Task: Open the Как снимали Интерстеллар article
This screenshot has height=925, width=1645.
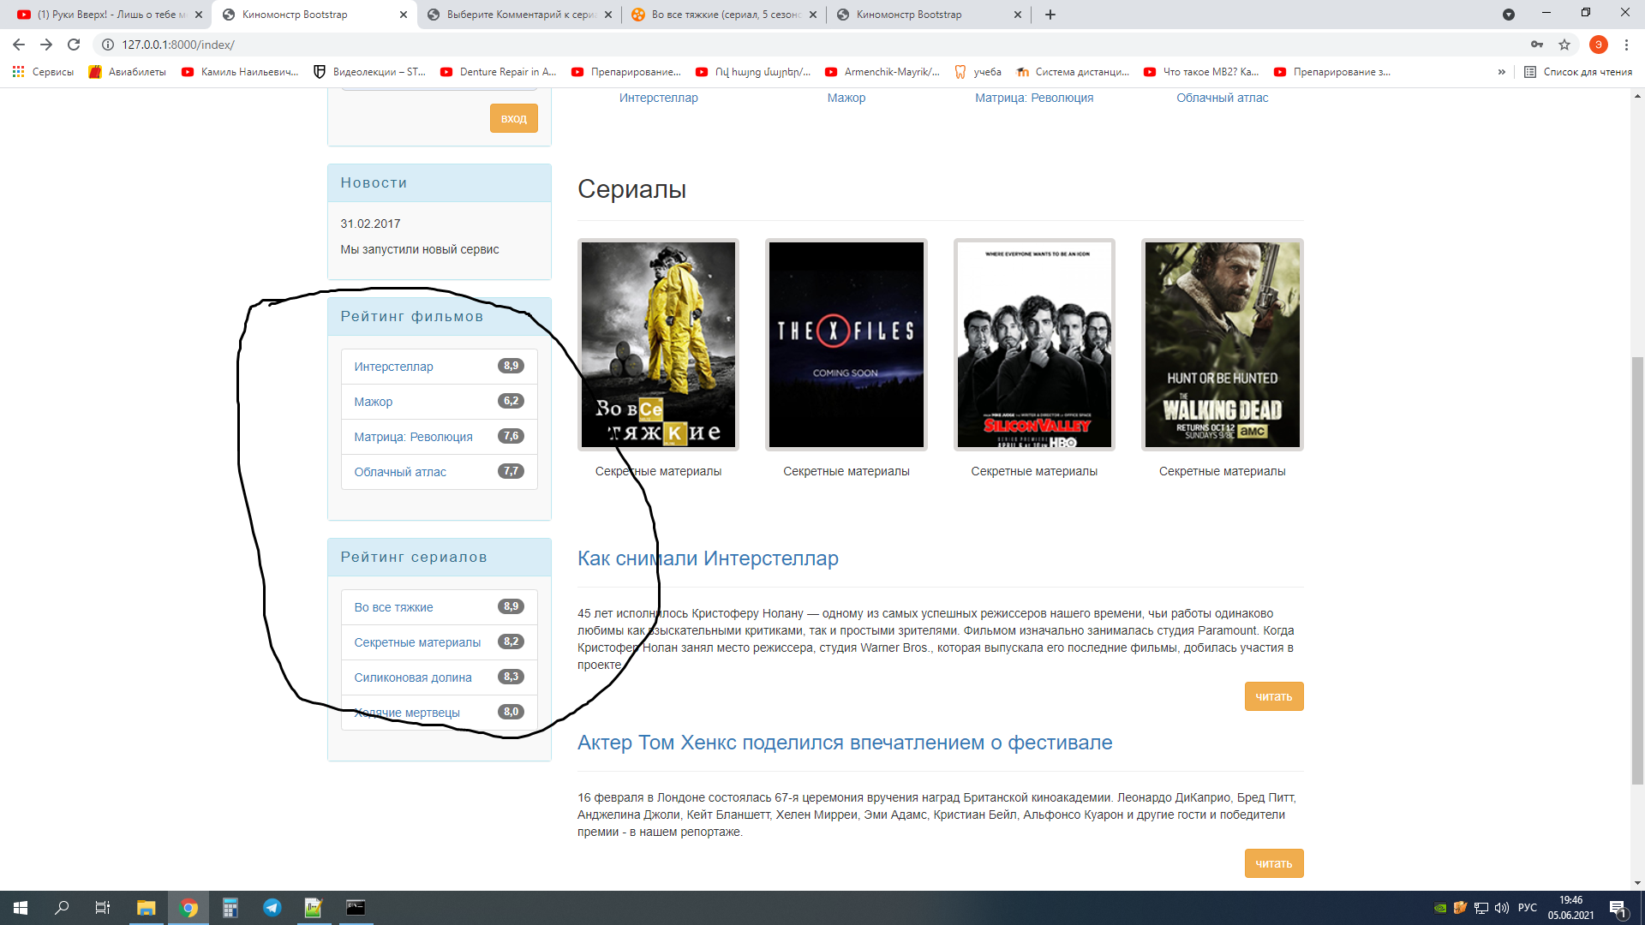Action: pyautogui.click(x=708, y=558)
